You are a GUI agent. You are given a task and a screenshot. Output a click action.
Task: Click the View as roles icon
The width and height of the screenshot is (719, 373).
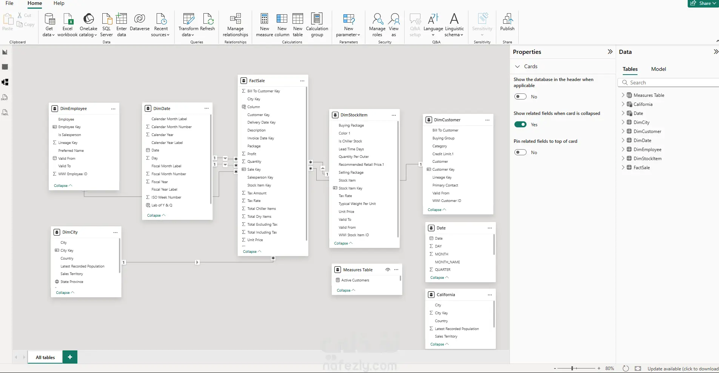point(394,18)
